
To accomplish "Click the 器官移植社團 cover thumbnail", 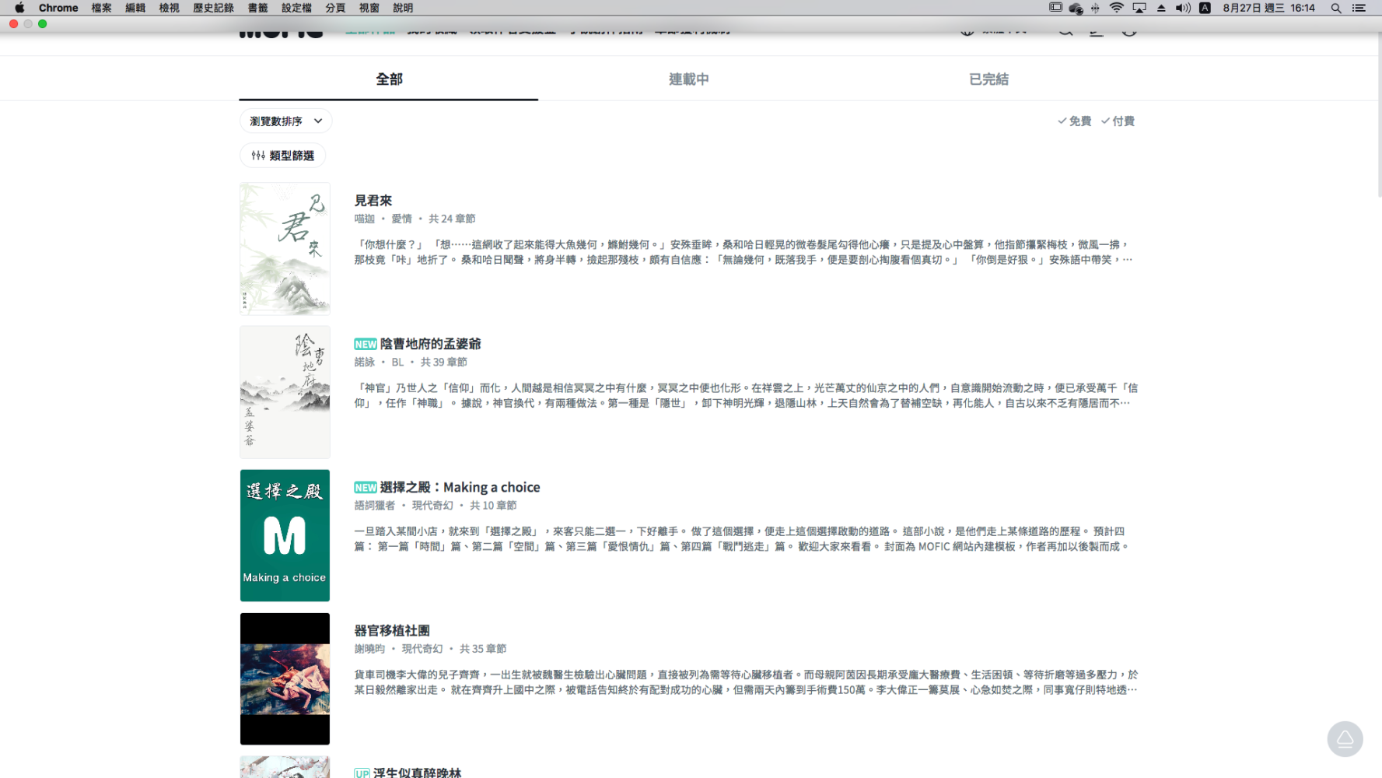I will pos(285,678).
